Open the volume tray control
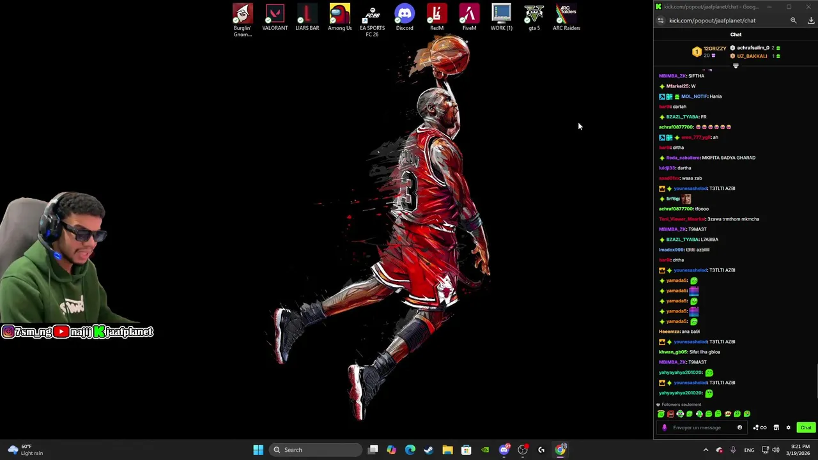Image resolution: width=818 pixels, height=460 pixels. coord(776,450)
